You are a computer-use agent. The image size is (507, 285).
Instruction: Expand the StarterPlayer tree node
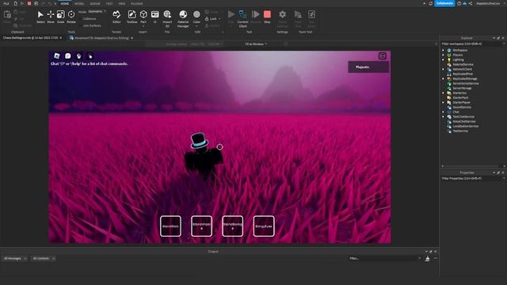(x=443, y=102)
